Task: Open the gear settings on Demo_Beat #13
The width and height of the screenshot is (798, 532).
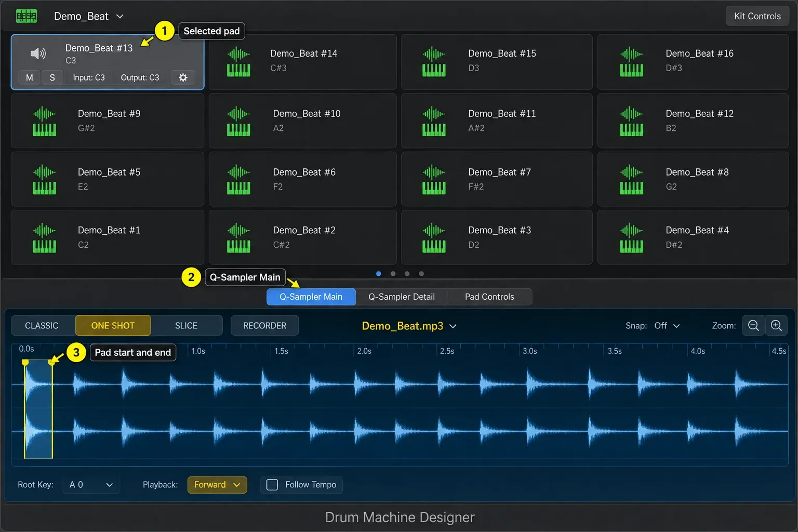Action: coord(183,77)
